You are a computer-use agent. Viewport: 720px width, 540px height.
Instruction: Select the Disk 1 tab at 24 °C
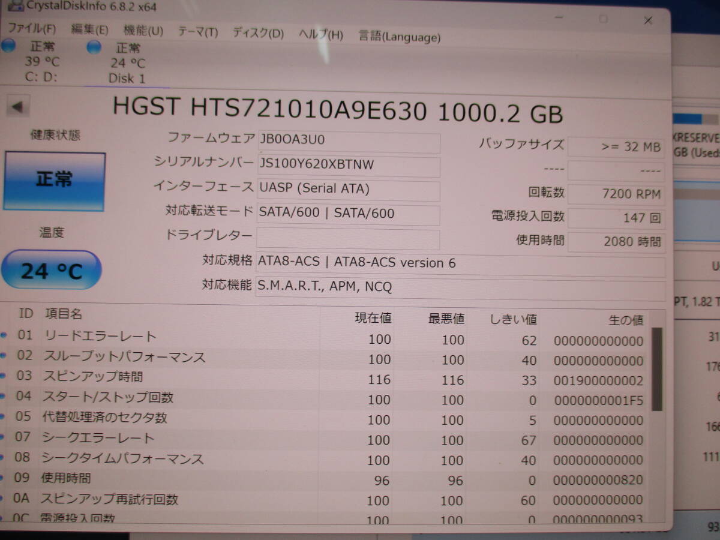127,63
